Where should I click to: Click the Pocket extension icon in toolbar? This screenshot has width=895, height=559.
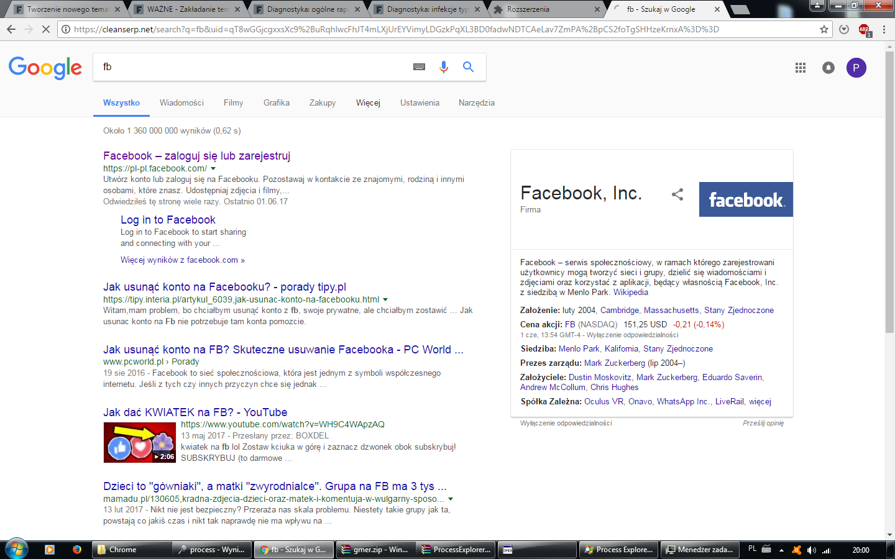point(844,29)
